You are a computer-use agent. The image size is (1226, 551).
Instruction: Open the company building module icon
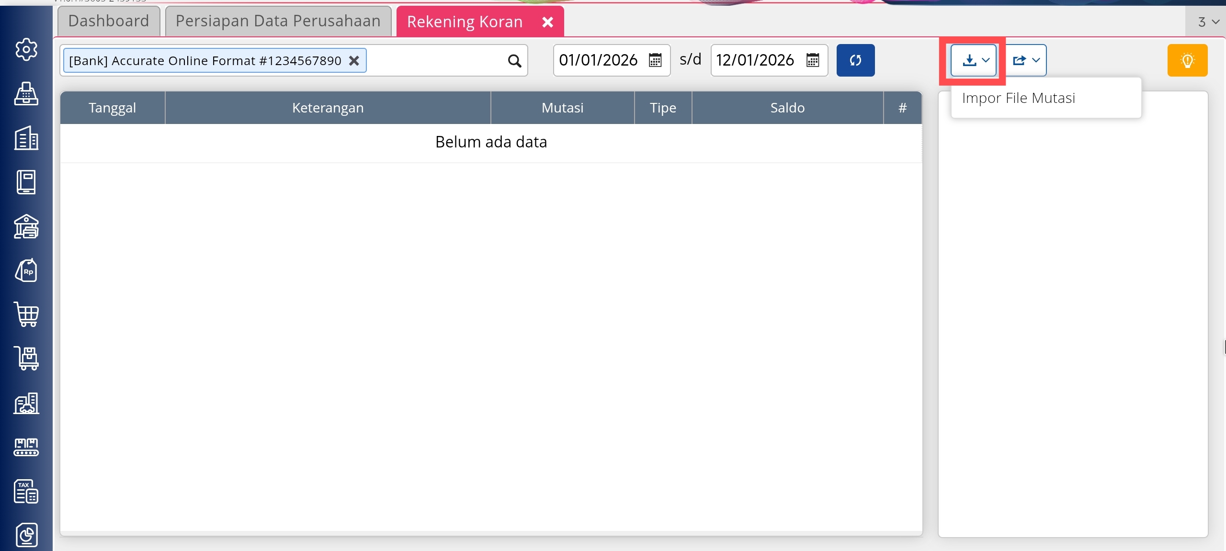[x=26, y=138]
